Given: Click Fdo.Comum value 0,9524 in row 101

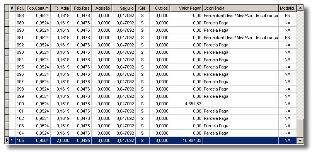Looking at the screenshot, I should coord(38,111).
